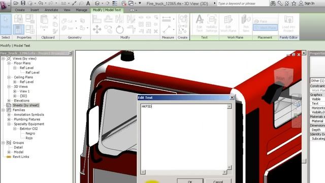Select the Move tool with four arrows
This screenshot has width=325, height=183.
click(x=97, y=29)
